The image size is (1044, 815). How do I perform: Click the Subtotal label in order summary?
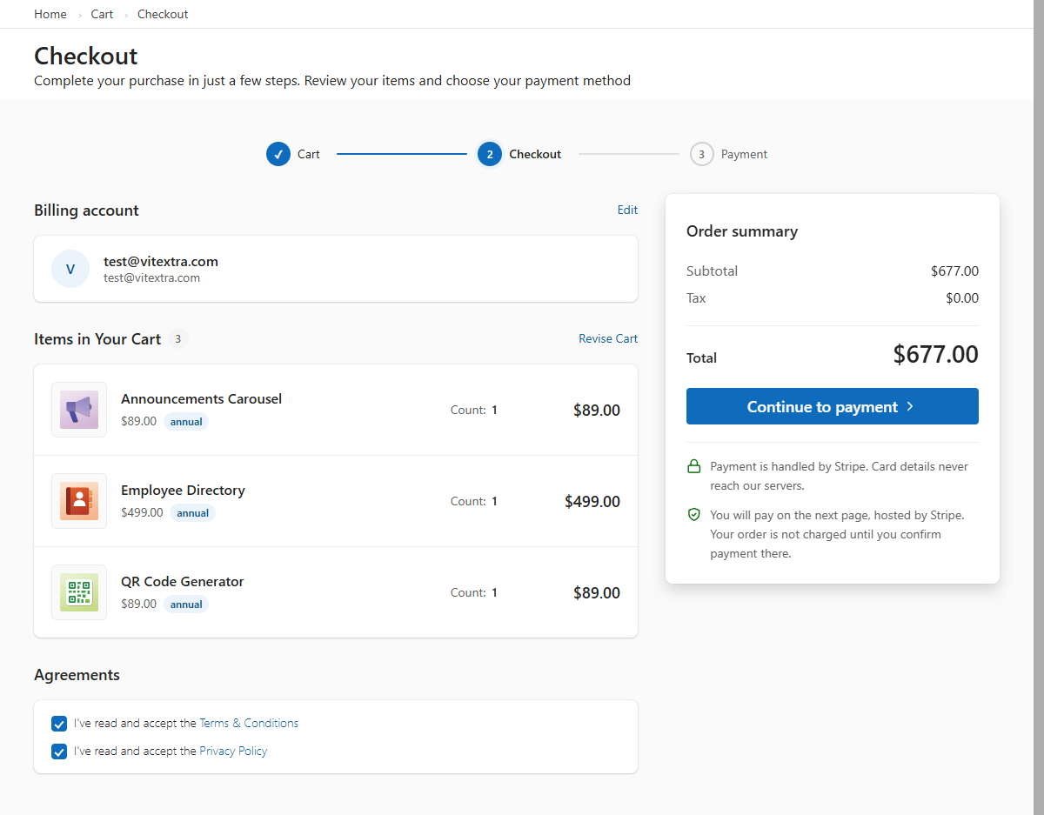pos(712,271)
